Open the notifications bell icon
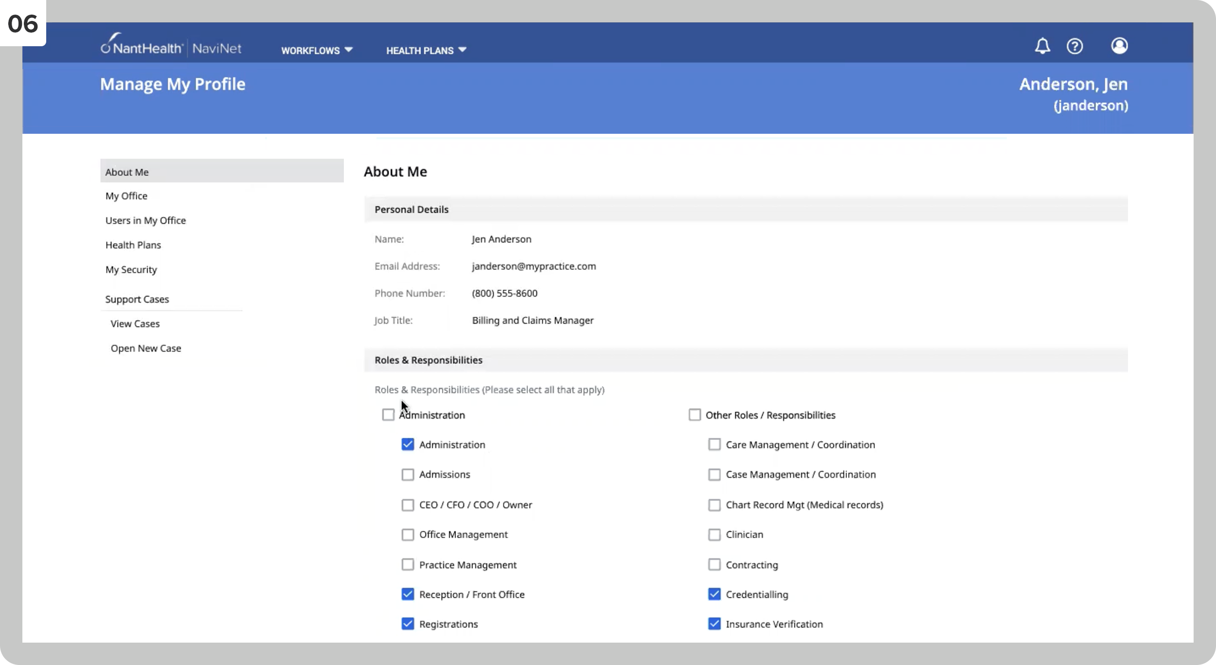Viewport: 1216px width, 665px height. pos(1042,46)
